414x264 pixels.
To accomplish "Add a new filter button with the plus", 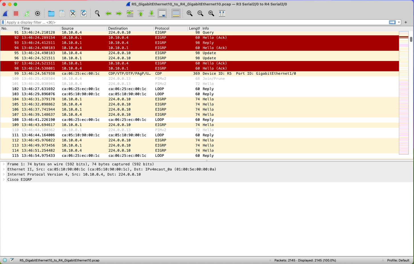I will 406,22.
